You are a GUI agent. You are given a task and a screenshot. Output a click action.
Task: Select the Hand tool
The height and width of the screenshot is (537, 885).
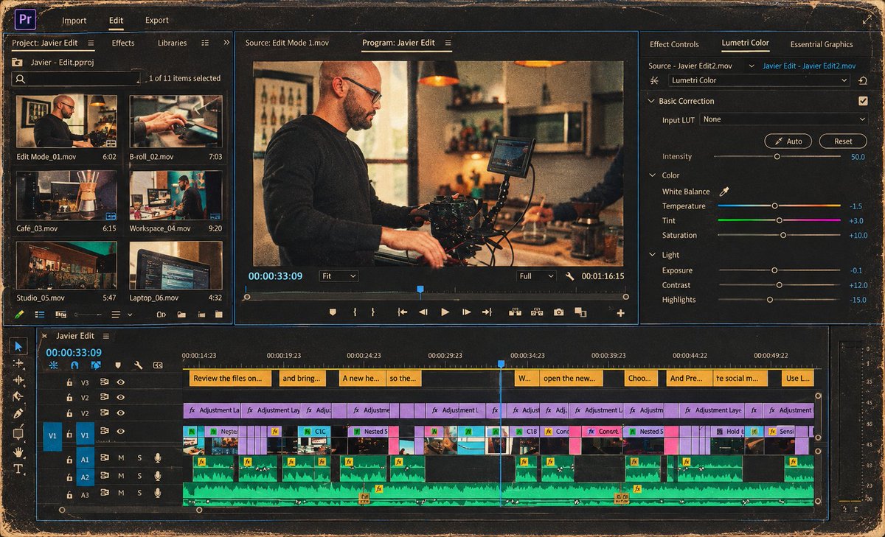(x=19, y=452)
